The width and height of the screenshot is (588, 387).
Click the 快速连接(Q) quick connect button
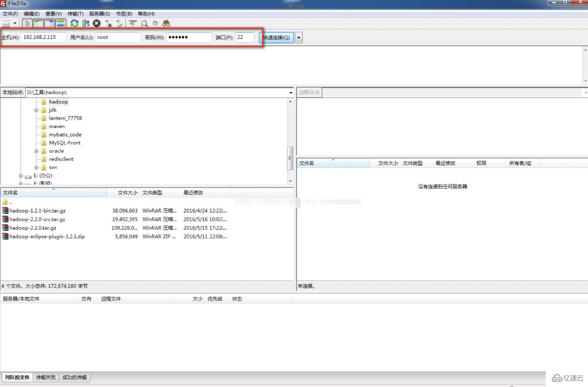coord(276,38)
